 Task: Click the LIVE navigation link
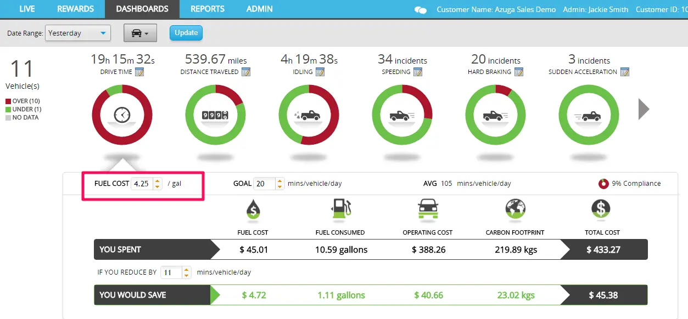point(27,9)
